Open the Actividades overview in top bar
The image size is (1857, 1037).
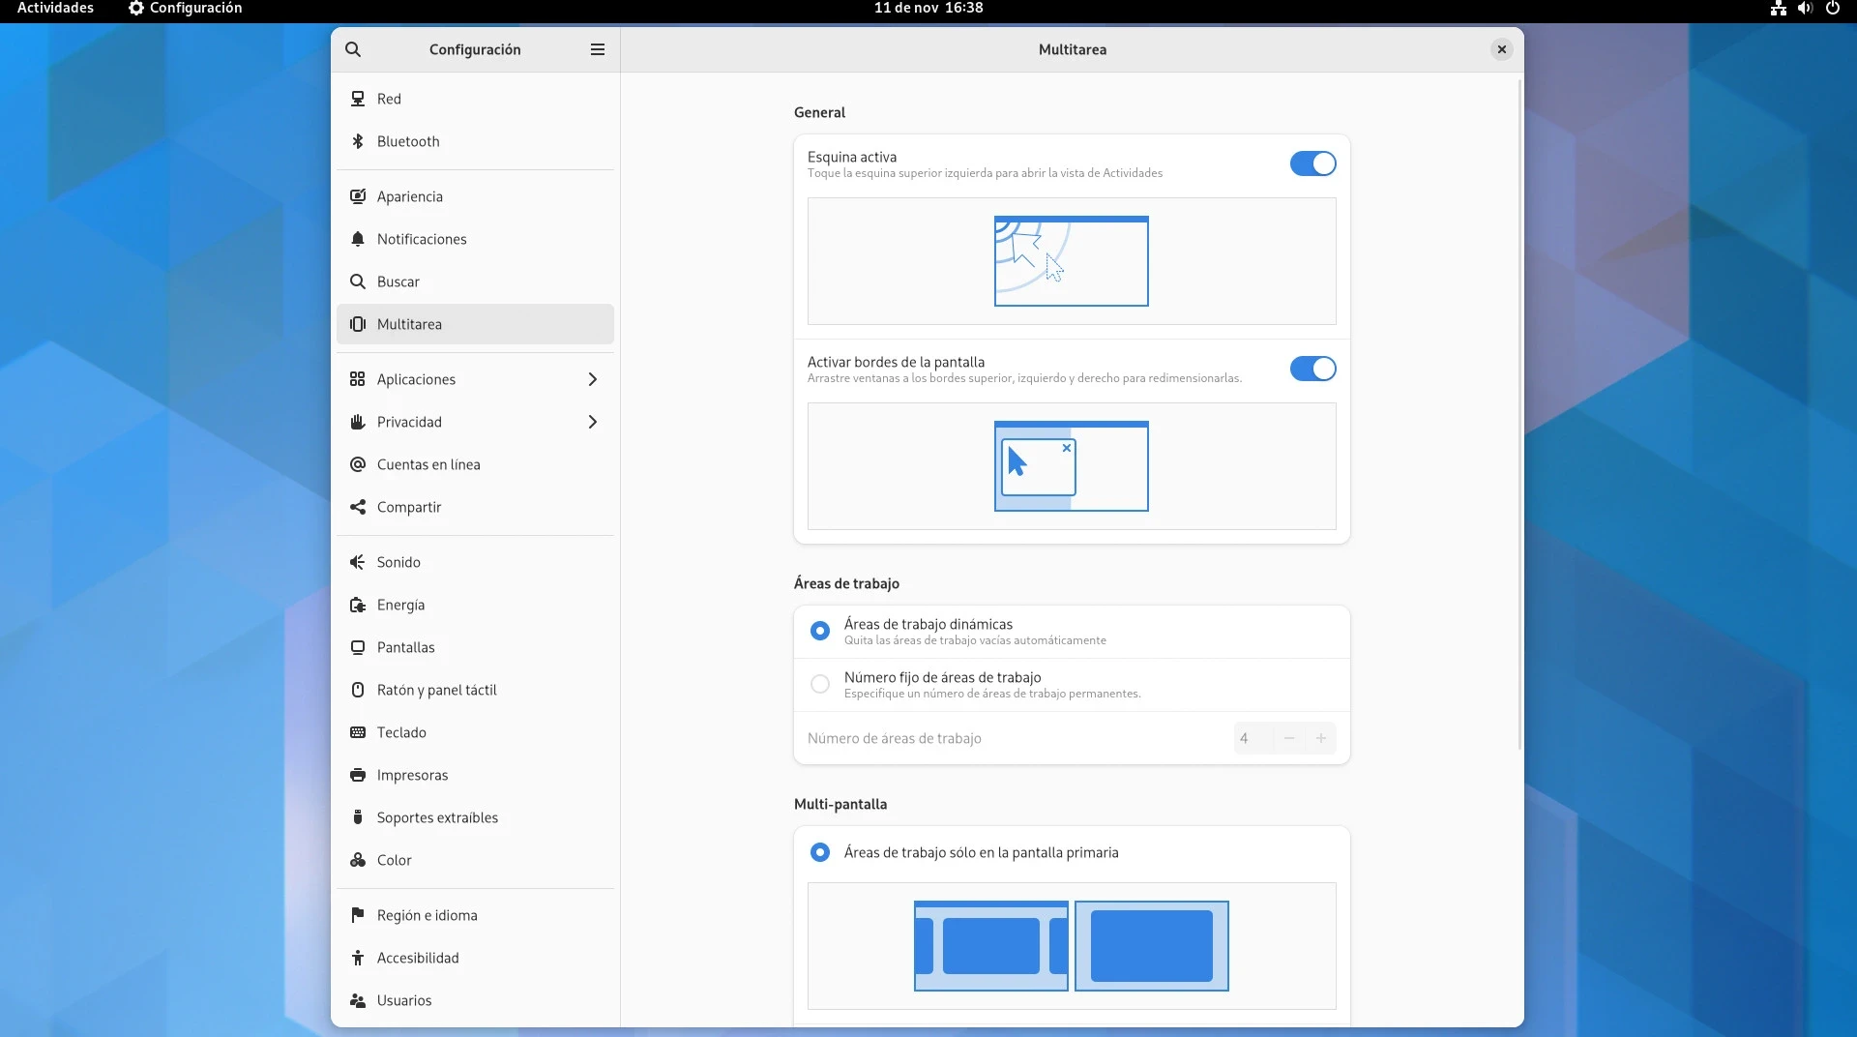55,8
